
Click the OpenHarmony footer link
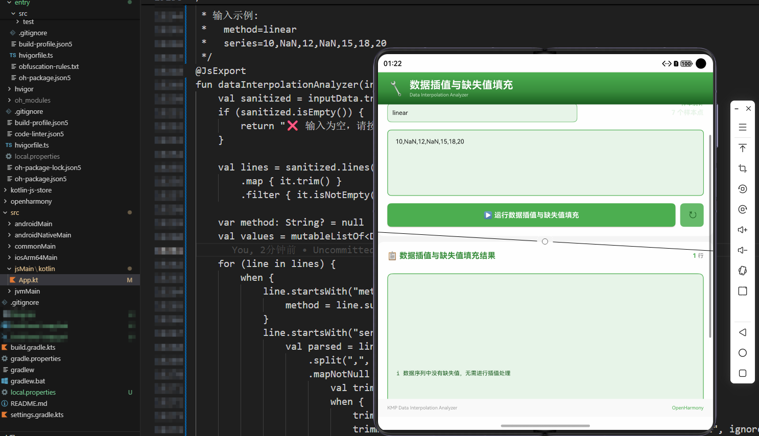point(687,408)
